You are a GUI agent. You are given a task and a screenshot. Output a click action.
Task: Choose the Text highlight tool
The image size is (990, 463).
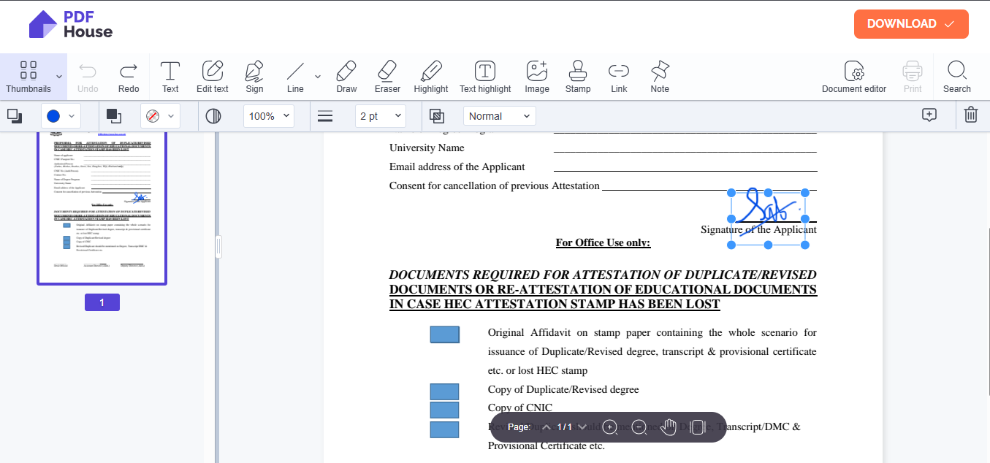pyautogui.click(x=485, y=77)
